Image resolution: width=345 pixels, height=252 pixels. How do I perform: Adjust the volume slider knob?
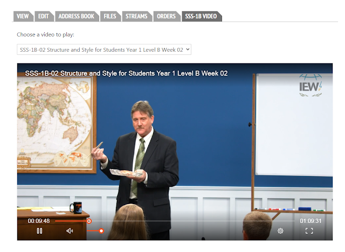101,231
